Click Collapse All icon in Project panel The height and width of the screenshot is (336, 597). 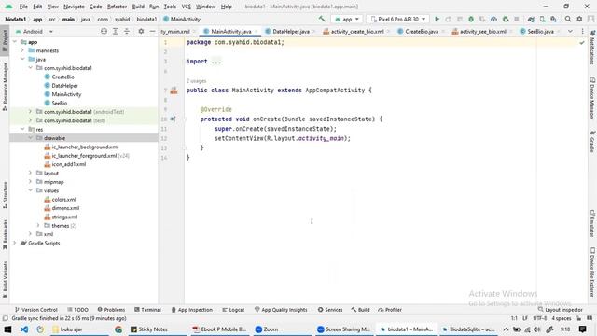(127, 31)
